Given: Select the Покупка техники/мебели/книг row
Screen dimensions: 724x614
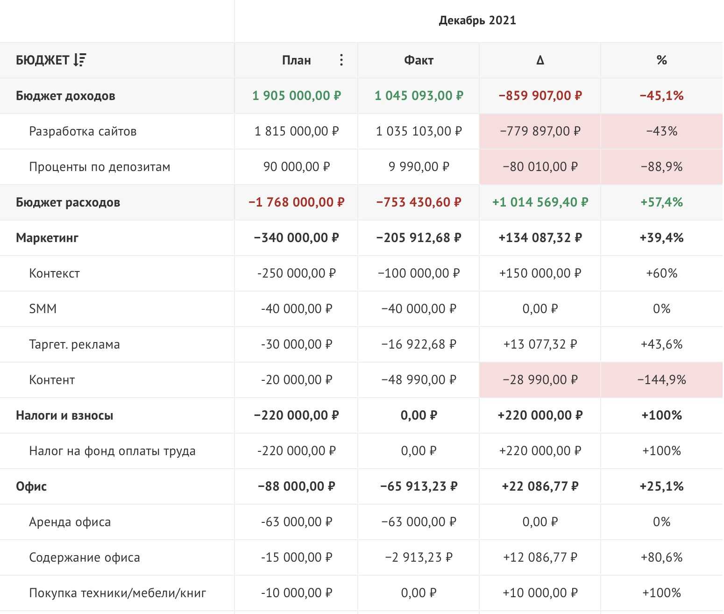Looking at the screenshot, I should (117, 593).
